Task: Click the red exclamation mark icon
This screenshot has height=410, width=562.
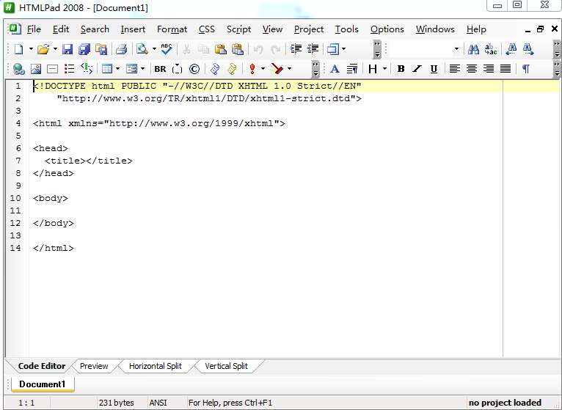Action: (252, 69)
